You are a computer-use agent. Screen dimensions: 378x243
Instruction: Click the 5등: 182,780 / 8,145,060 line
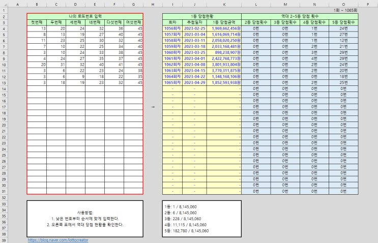(x=187, y=231)
